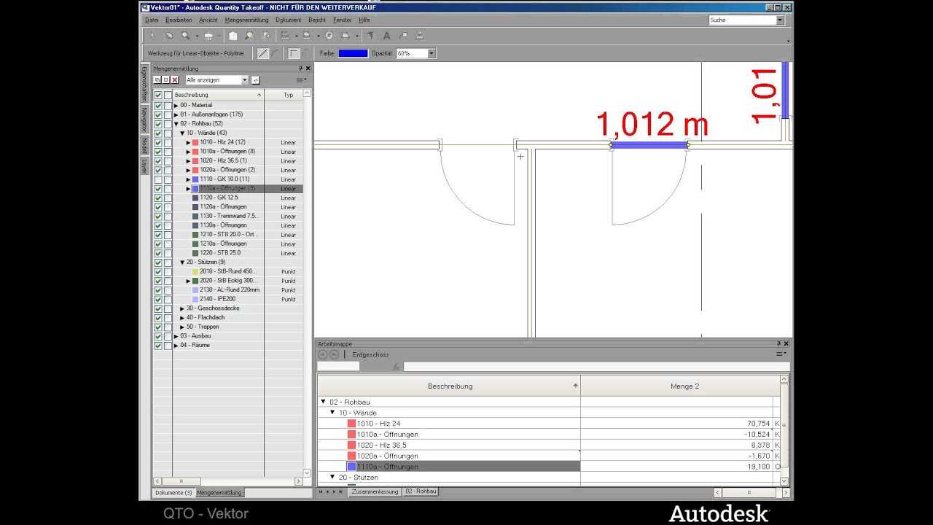Click the text tool 'A' icon
This screenshot has height=525, width=933.
tap(386, 36)
